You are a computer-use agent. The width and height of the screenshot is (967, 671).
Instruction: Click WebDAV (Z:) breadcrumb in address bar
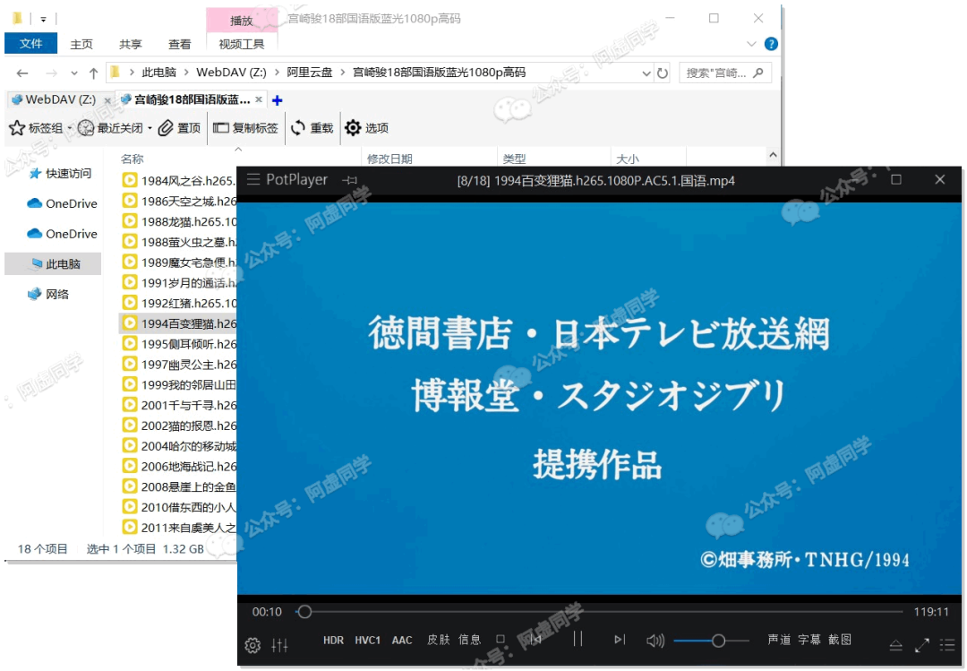coord(231,73)
